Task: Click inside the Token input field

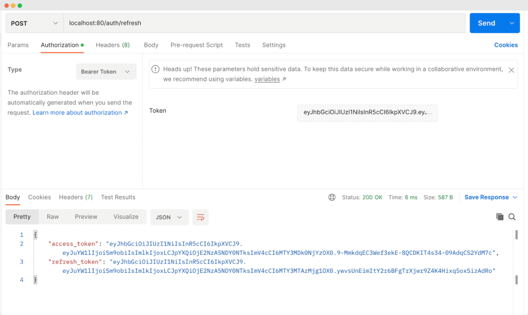Action: click(x=368, y=112)
